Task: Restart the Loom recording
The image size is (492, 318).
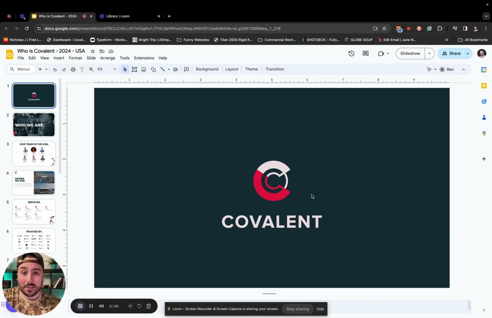Action: [139, 306]
